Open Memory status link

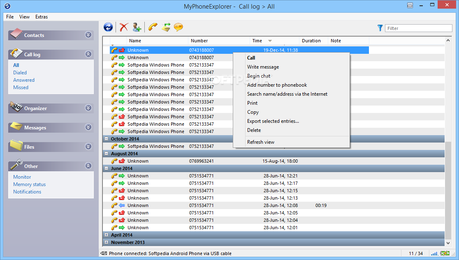29,184
